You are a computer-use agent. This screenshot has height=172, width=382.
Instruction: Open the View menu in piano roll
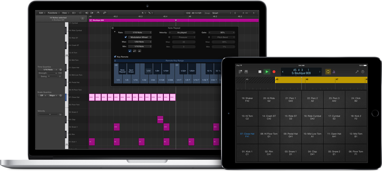65,13
